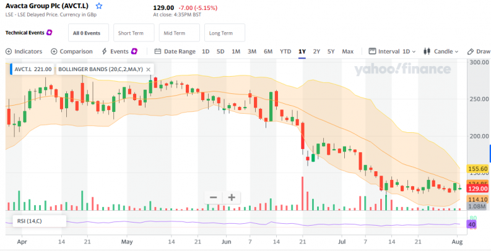Open the chart Events option

click(119, 51)
